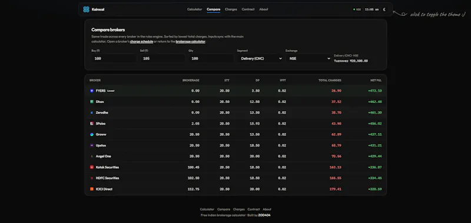Click the footer Calculator link

pyautogui.click(x=207, y=209)
